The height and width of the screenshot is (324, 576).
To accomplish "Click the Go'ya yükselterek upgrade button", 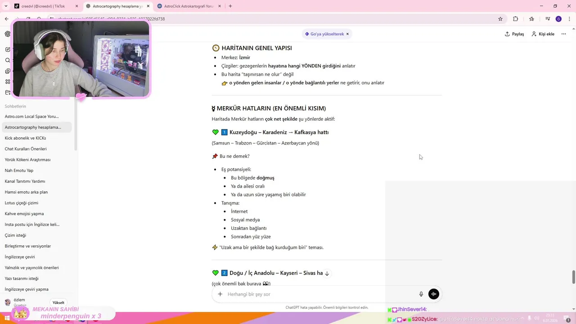I will click(324, 34).
